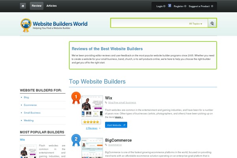Expand the All Topics dropdown

196,24
